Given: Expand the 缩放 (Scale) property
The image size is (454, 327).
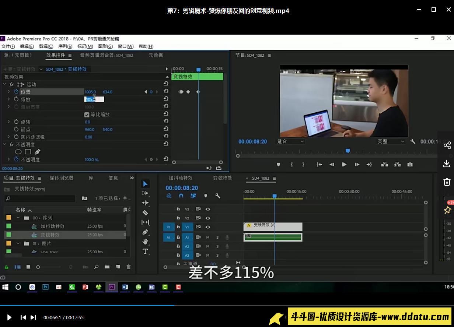Looking at the screenshot, I should click(9, 99).
